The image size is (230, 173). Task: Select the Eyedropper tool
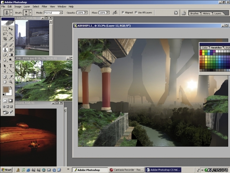click(10, 77)
